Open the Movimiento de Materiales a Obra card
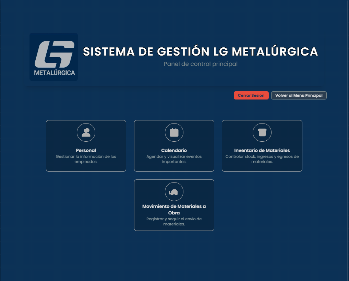The height and width of the screenshot is (281, 349). pos(174,205)
